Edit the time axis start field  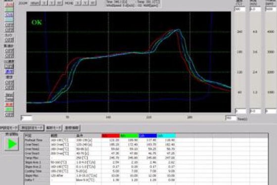27,118
